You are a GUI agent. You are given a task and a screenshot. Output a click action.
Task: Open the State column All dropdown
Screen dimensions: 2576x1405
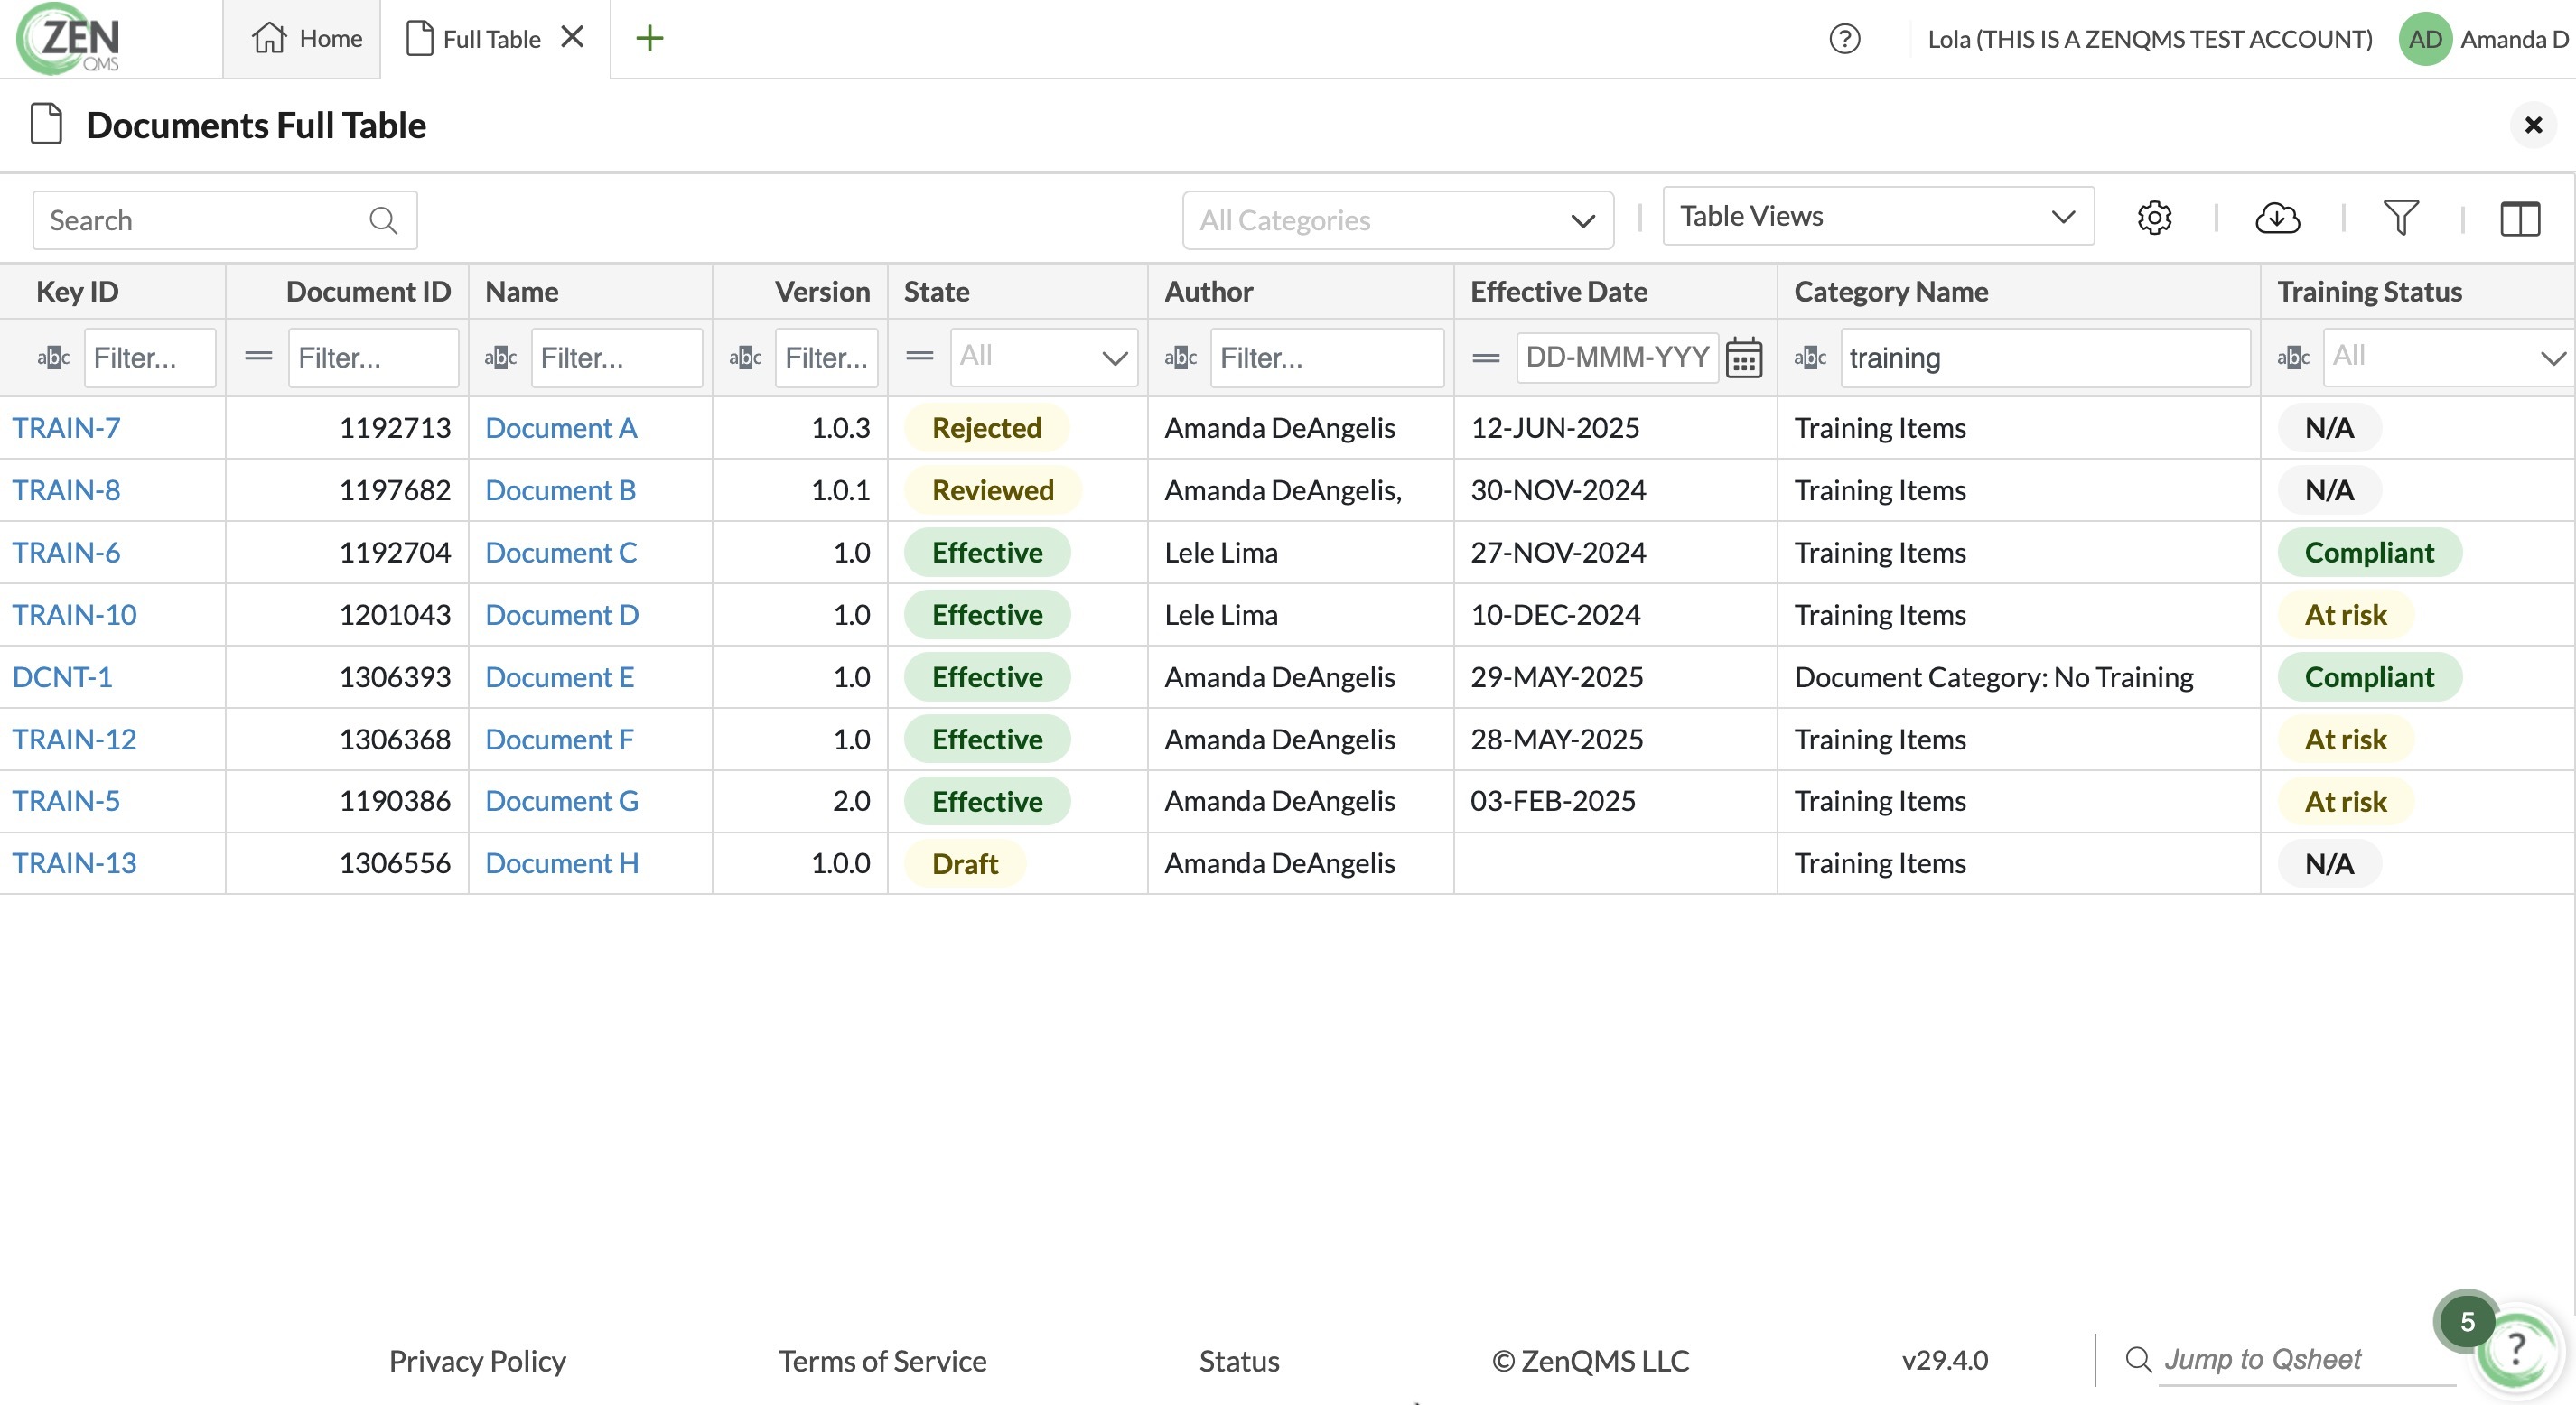1042,357
